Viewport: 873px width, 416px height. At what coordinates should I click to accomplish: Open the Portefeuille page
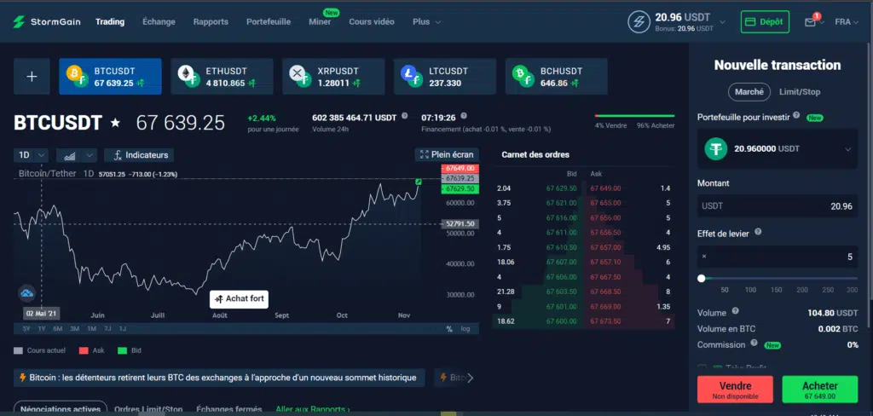[x=269, y=21]
